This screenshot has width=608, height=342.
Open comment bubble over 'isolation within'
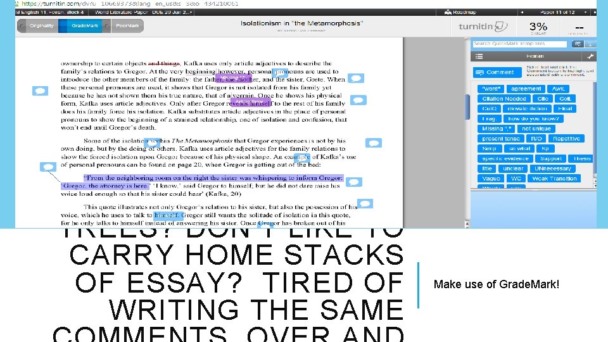[151, 144]
